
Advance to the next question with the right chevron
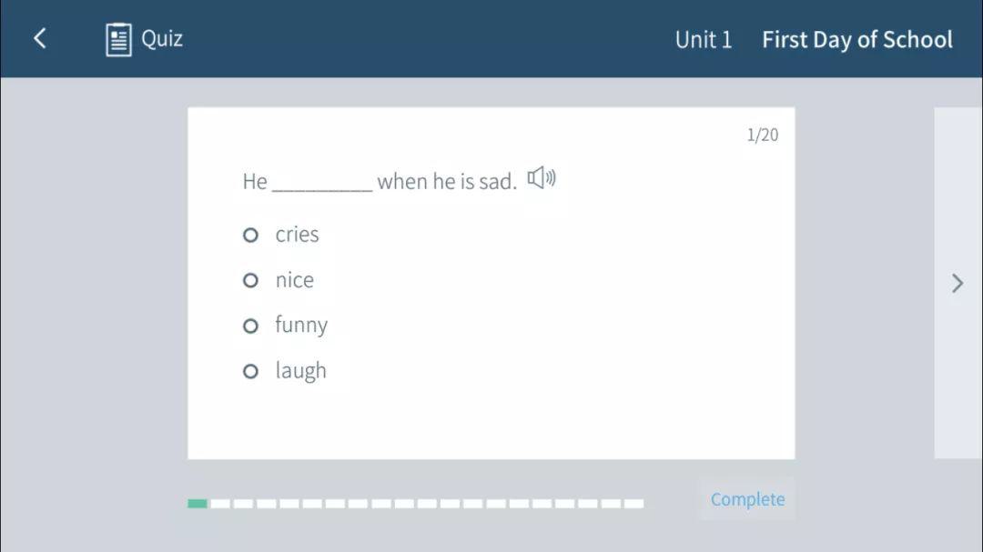click(958, 283)
